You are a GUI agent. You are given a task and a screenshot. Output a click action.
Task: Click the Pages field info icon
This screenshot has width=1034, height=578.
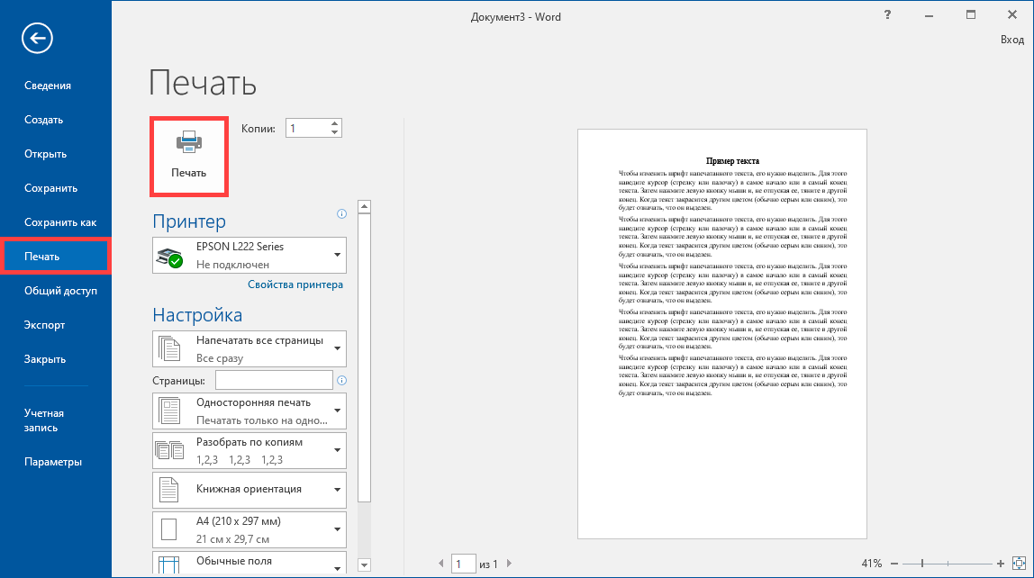pyautogui.click(x=341, y=380)
